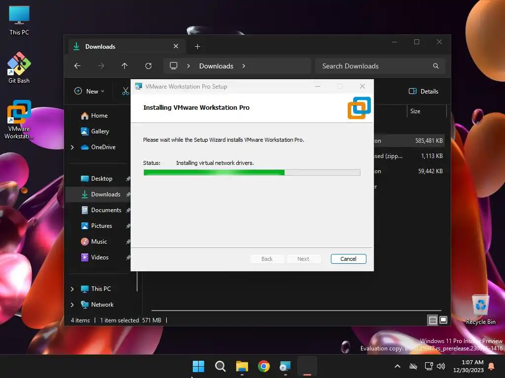
Task: Expand the chevron after Downloads in address bar
Action: click(244, 66)
